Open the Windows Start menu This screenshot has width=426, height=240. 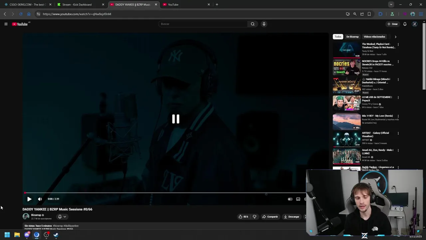coord(7,235)
